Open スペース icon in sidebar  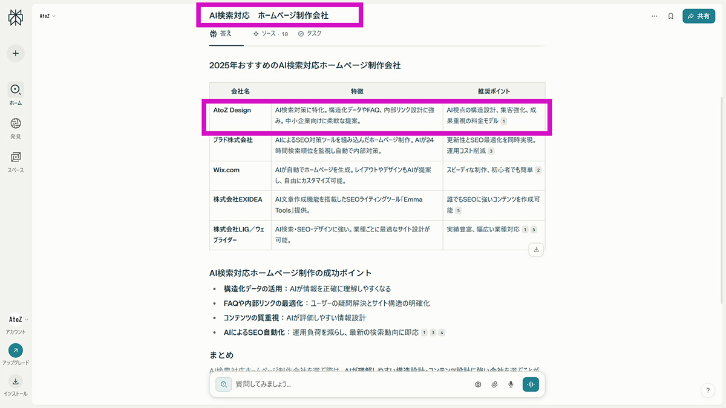point(16,157)
